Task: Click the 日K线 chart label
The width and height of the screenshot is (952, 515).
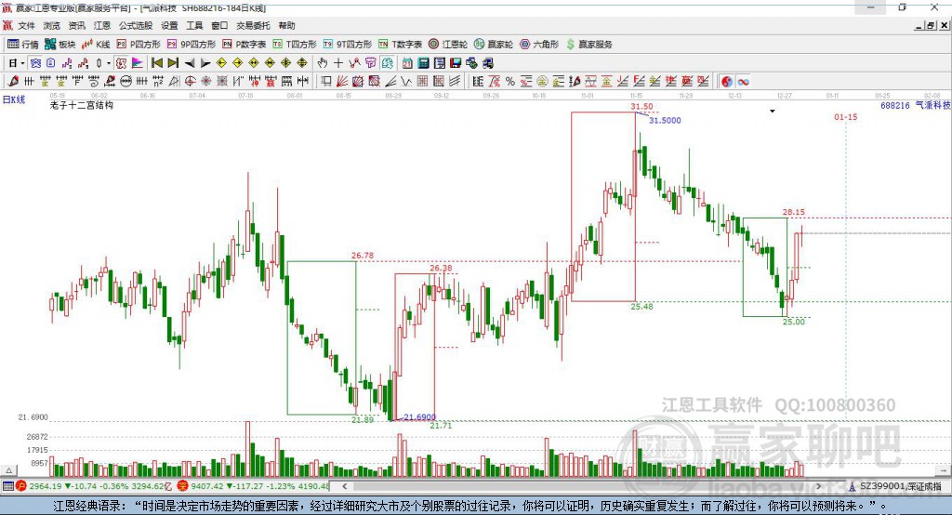Action: (x=13, y=99)
